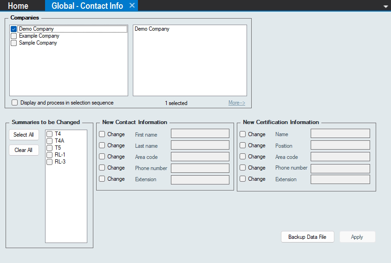Switch to the Home tab
391x263 pixels.
18,6
